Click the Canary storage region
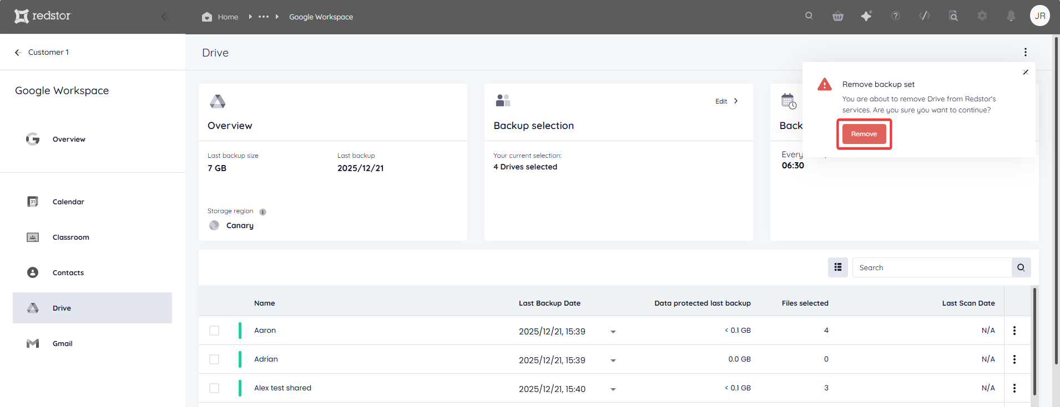Image resolution: width=1060 pixels, height=407 pixels. coord(240,225)
